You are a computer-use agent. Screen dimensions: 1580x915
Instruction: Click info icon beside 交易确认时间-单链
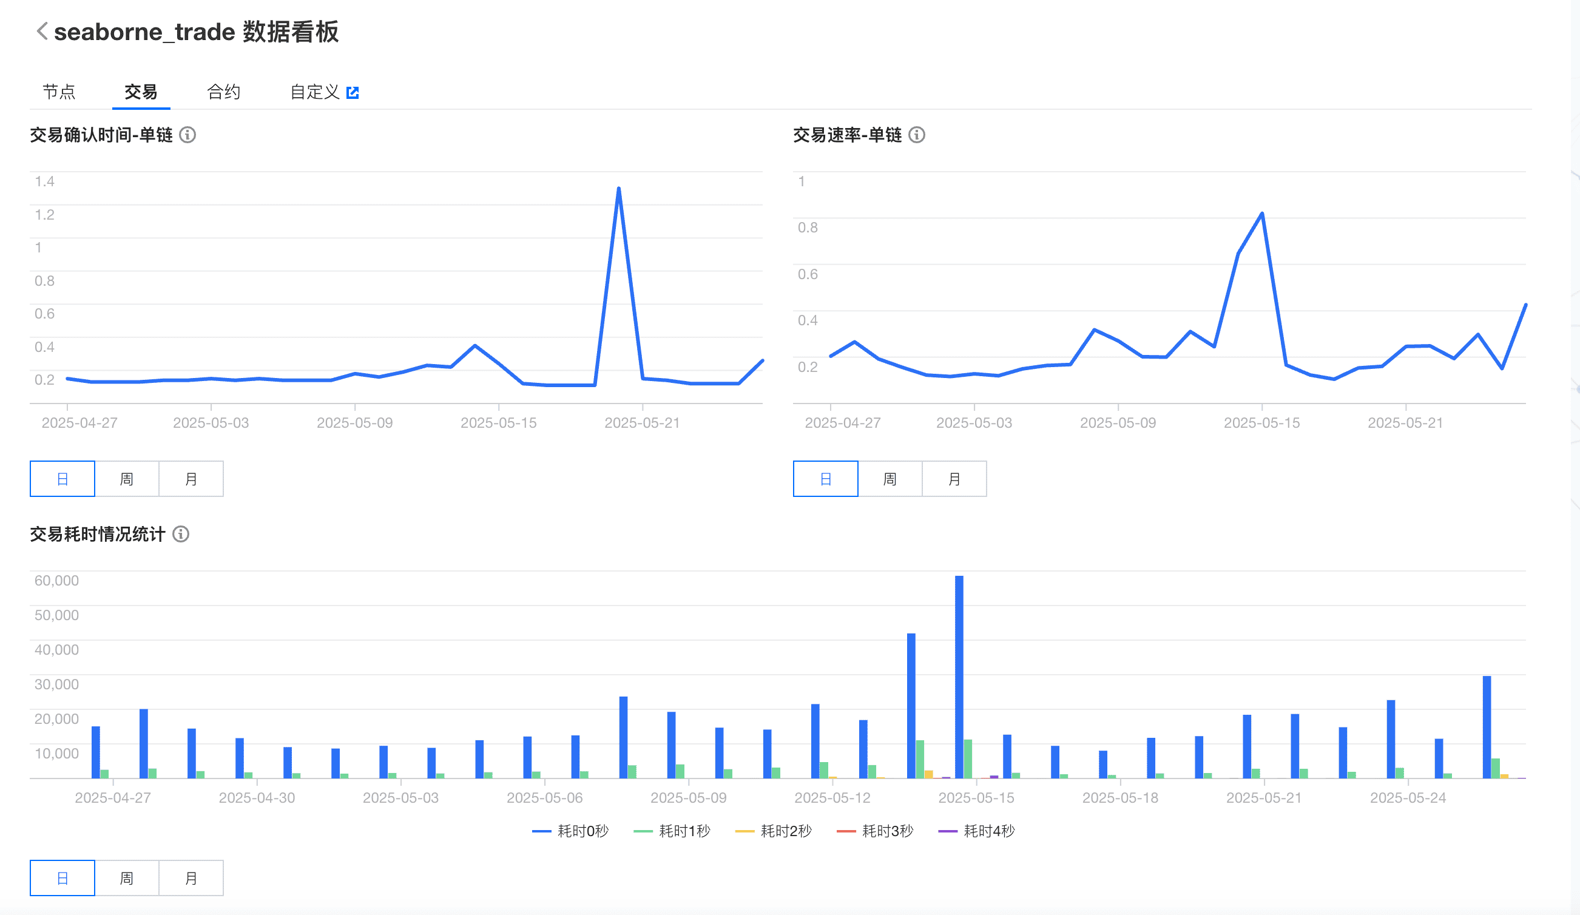(x=187, y=135)
